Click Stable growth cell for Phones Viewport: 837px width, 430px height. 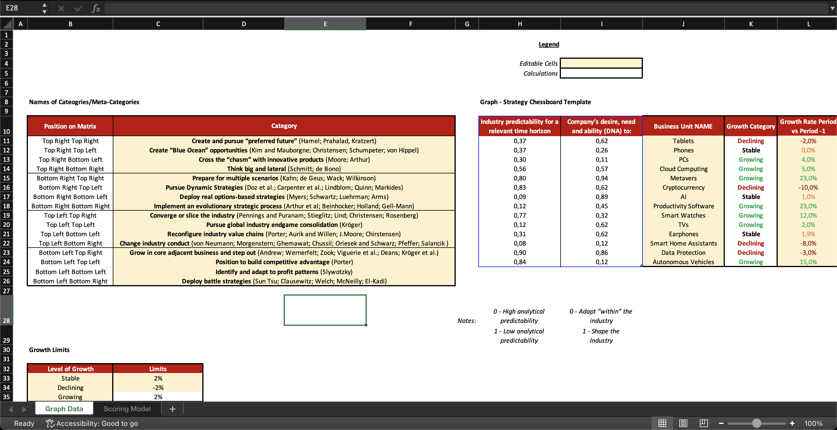(x=751, y=150)
